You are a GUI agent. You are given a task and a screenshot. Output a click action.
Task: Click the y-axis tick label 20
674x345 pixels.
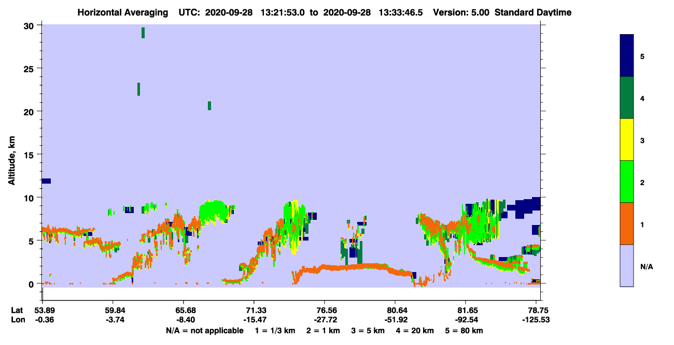30,112
